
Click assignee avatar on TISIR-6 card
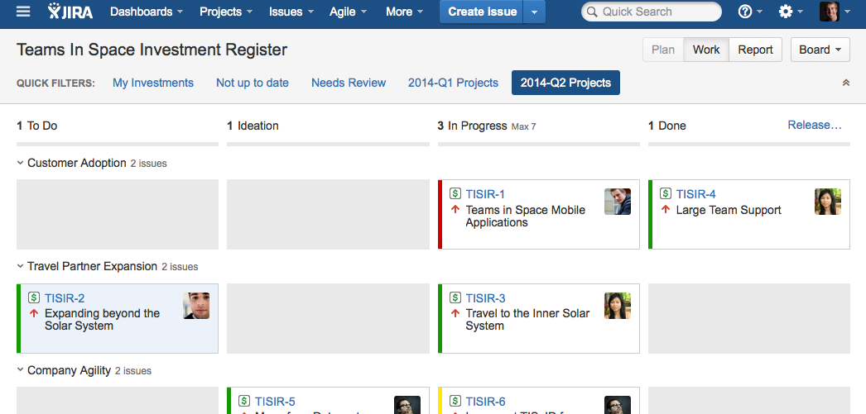click(x=618, y=405)
